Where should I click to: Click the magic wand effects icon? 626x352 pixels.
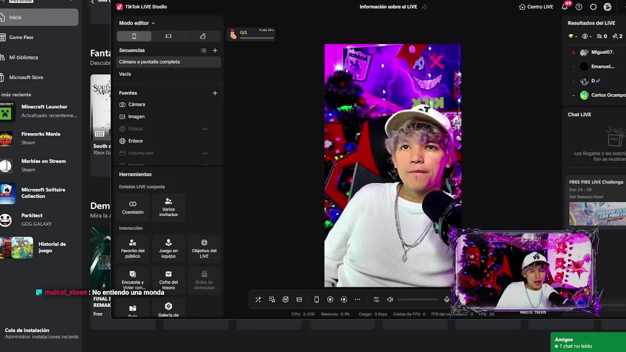(258, 300)
